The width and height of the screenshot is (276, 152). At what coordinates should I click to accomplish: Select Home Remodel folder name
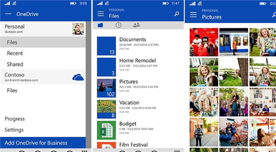click(137, 61)
